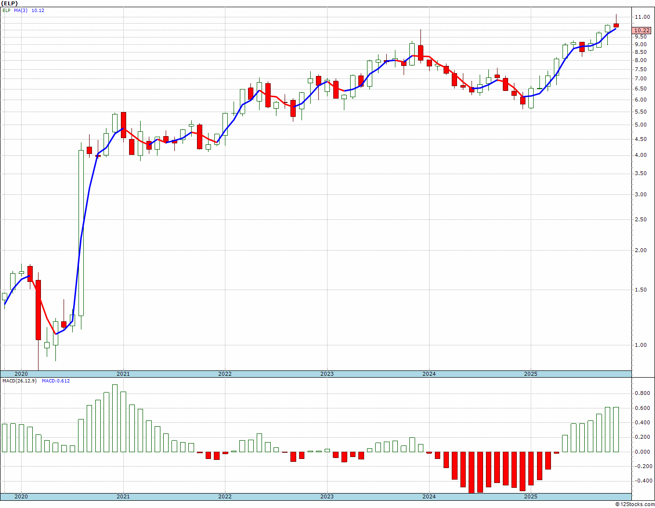Click 2020 on the MACD panel time axis
Screen dimensions: 655x508
point(21,496)
